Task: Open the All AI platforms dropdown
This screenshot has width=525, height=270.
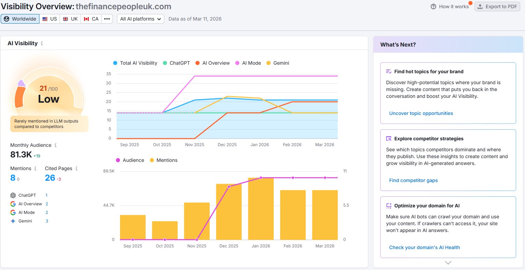Action: pyautogui.click(x=141, y=19)
